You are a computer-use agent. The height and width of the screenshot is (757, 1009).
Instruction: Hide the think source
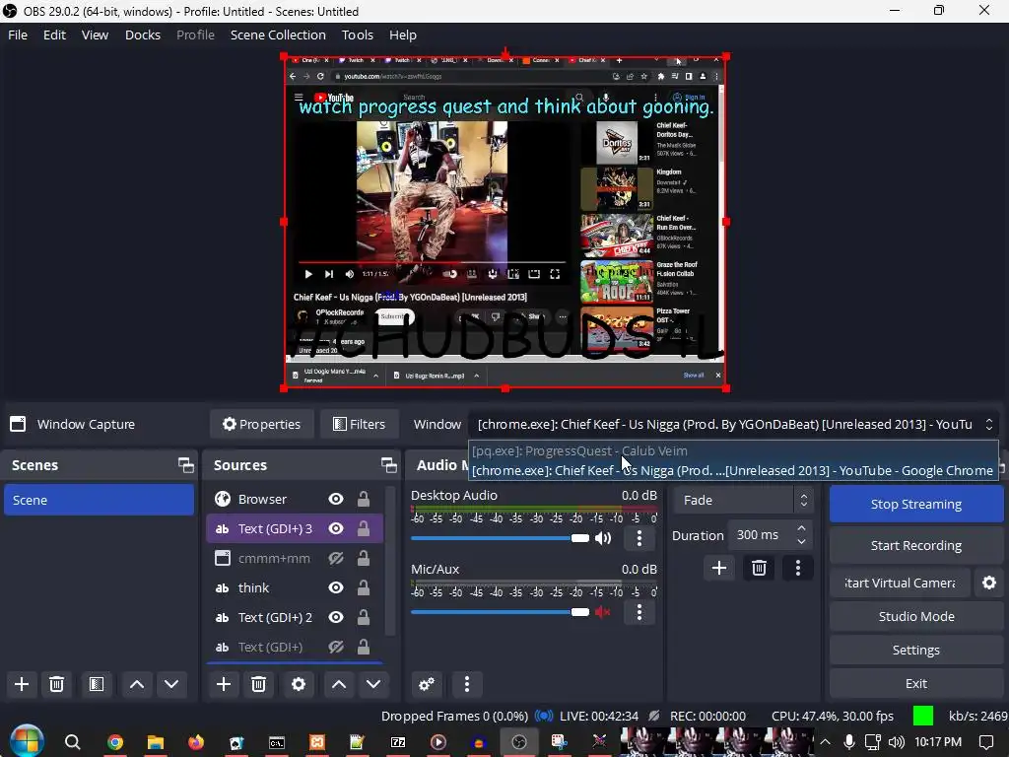[336, 587]
